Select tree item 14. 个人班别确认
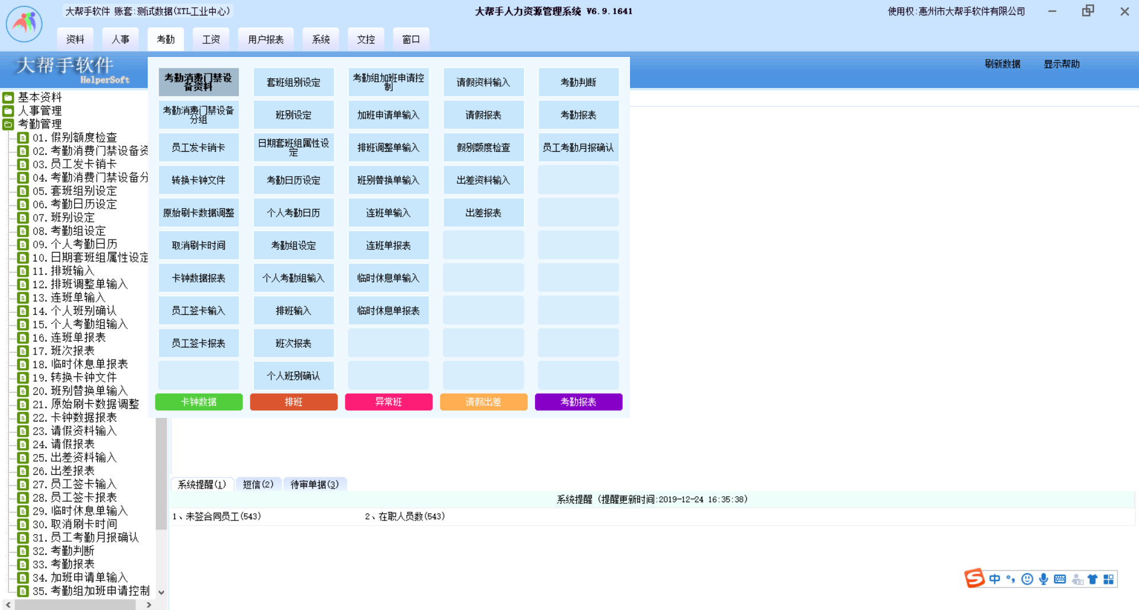 (x=75, y=311)
